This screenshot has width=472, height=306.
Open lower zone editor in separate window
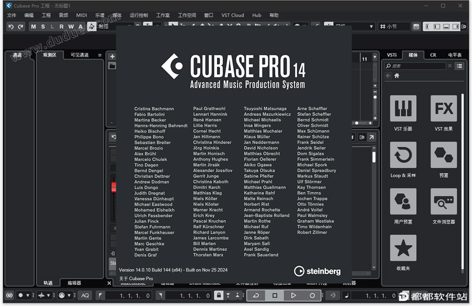click(372, 137)
